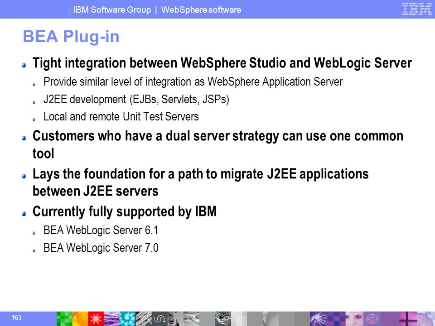Click "IBM Software Group" header text

[x=112, y=10]
